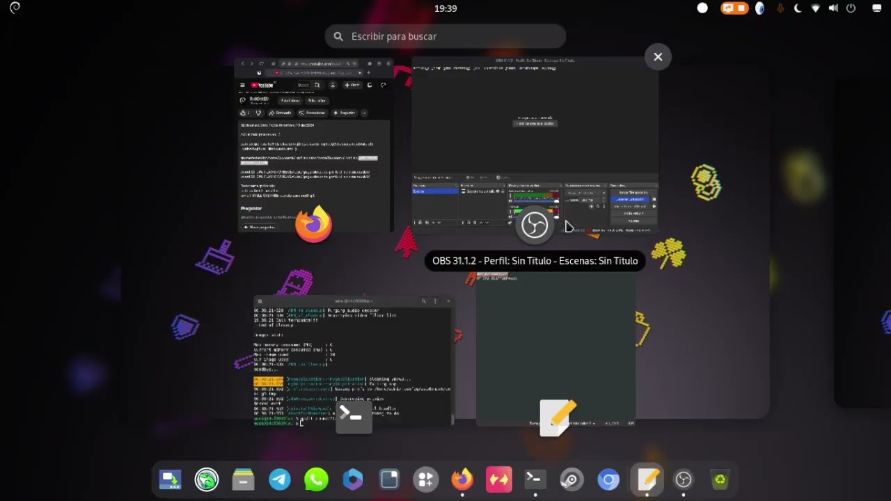The image size is (891, 501).
Task: Select the Firefox YouTube window thumbnail
Action: (x=313, y=145)
